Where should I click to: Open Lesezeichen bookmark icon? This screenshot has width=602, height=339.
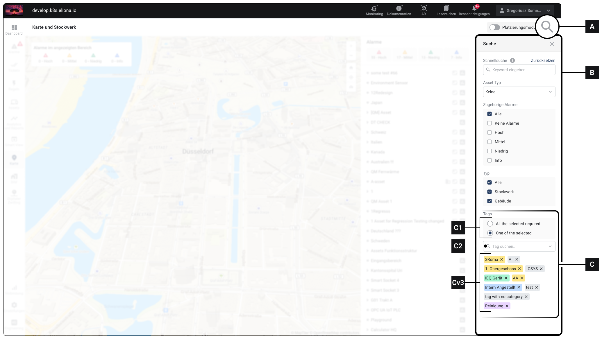[446, 8]
